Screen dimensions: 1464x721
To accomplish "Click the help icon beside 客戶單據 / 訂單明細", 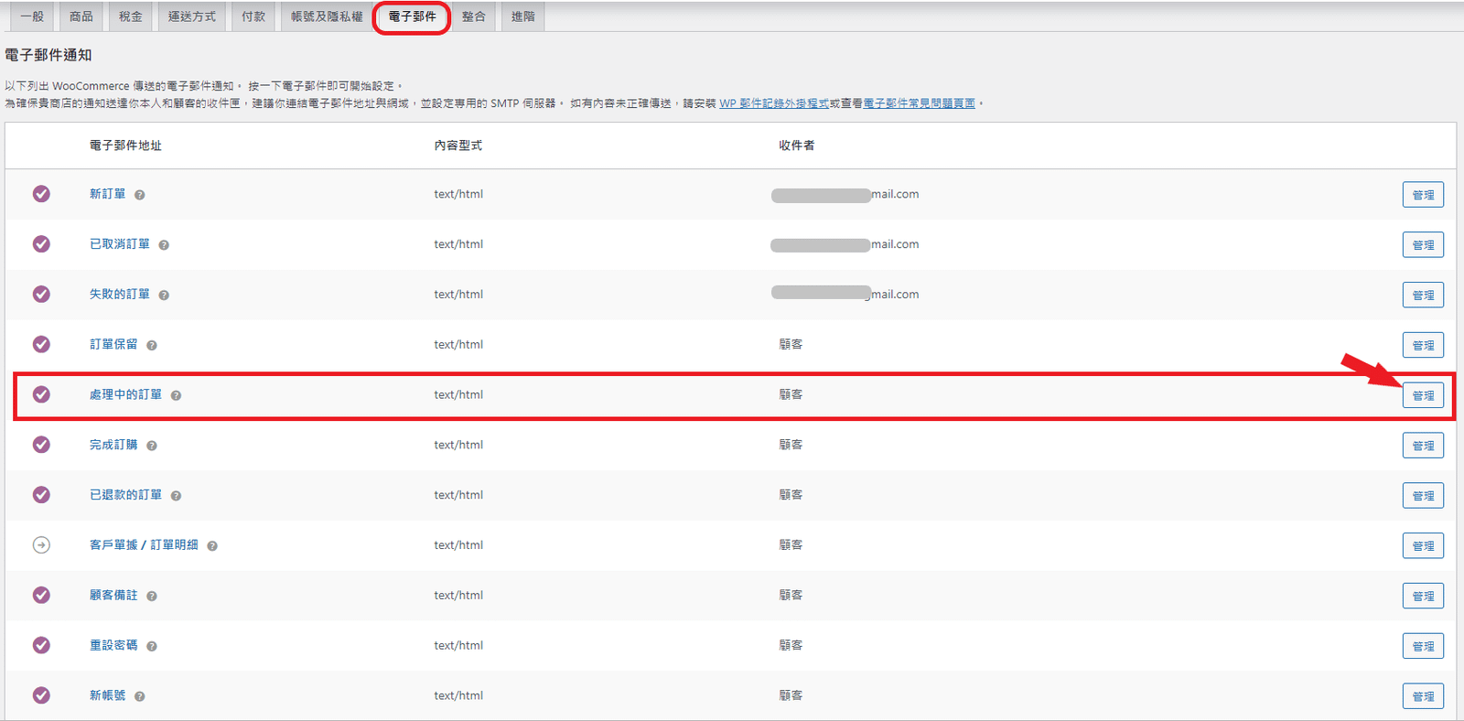I will click(x=212, y=546).
